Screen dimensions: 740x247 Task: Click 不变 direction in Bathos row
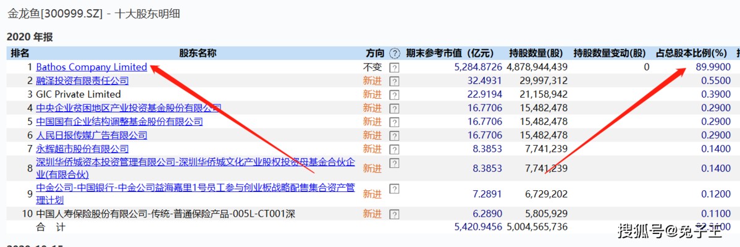(x=372, y=67)
